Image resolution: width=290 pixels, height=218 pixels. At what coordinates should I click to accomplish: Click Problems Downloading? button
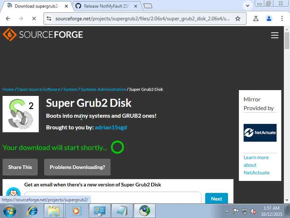click(77, 167)
